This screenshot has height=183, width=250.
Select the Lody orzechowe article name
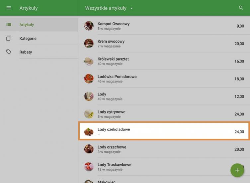tap(112, 147)
